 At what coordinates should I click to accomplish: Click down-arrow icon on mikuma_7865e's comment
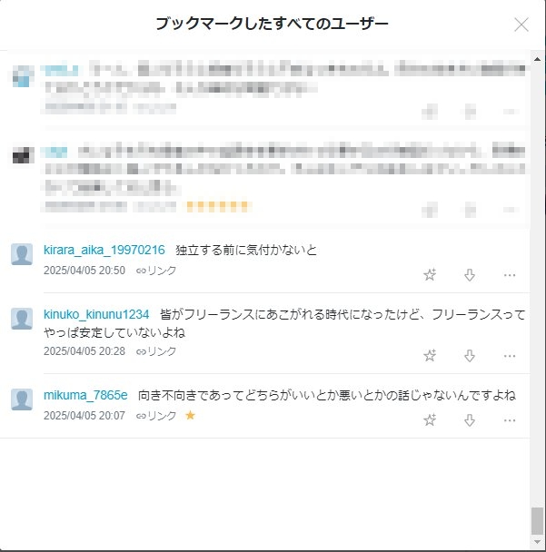pos(470,420)
